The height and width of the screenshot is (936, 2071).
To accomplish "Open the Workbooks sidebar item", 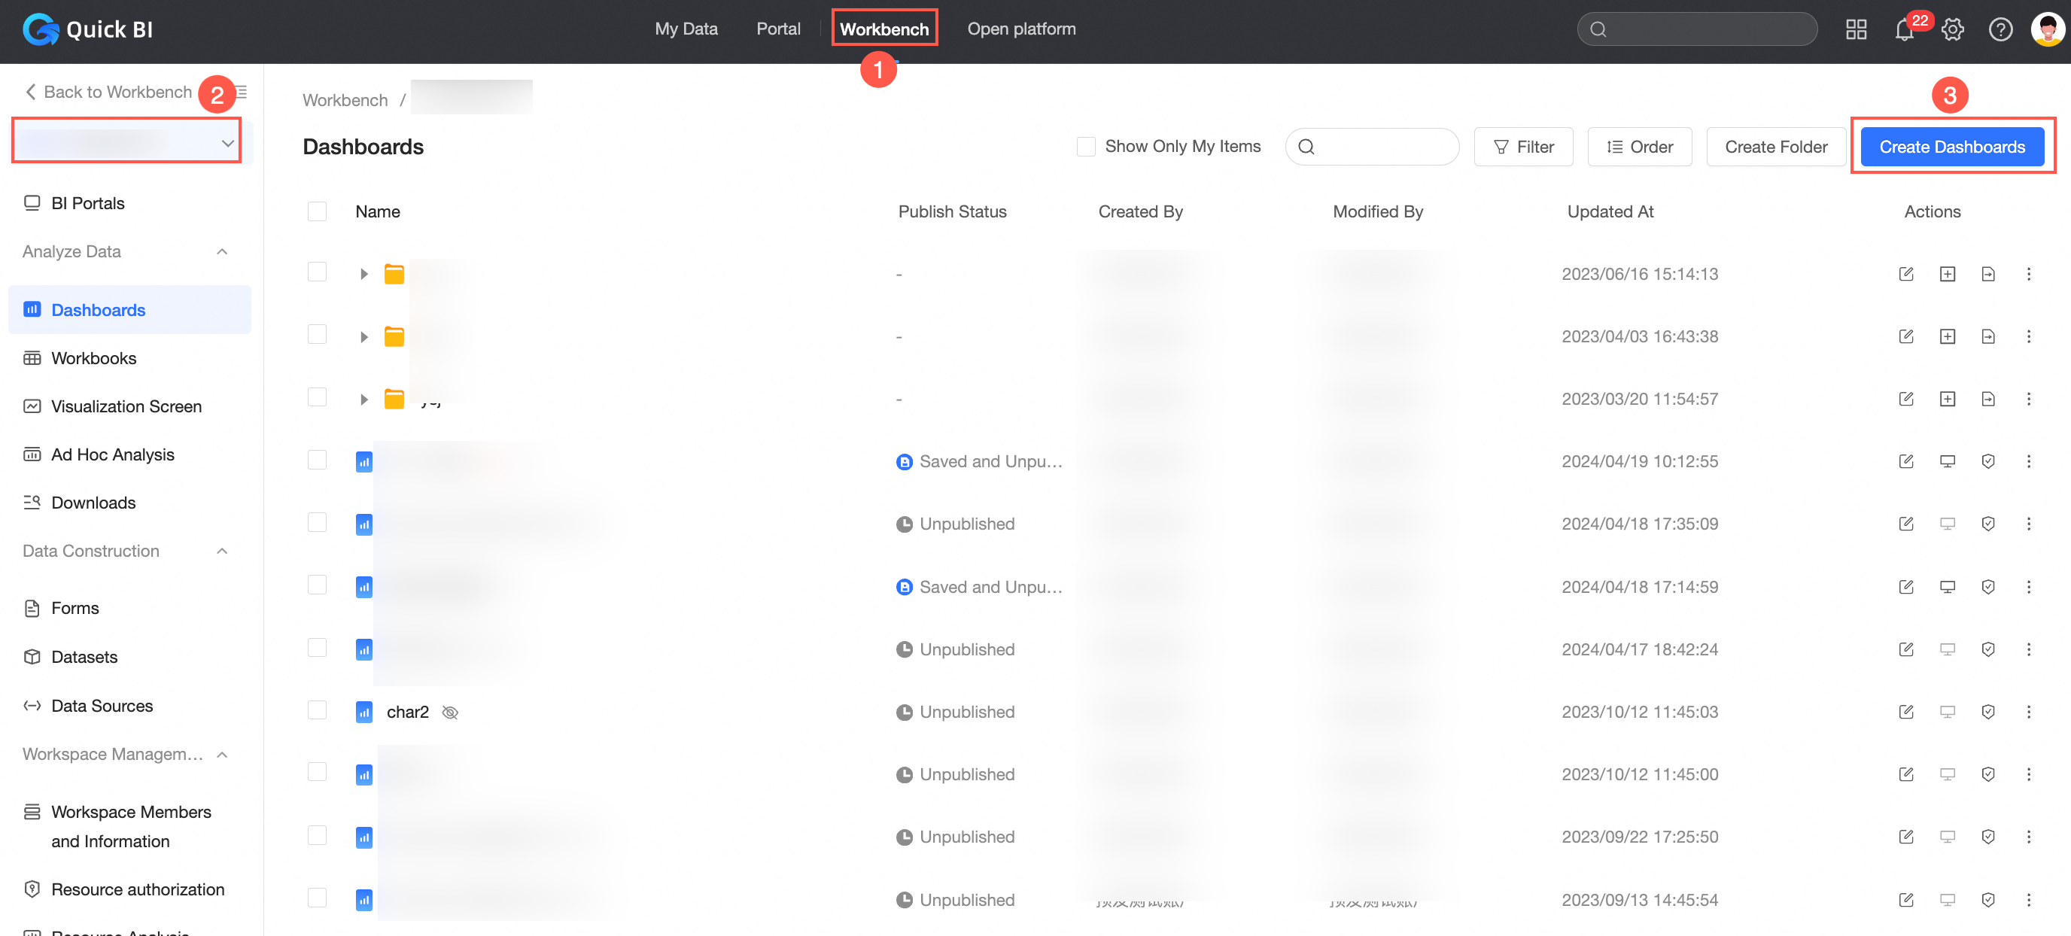I will coord(93,359).
